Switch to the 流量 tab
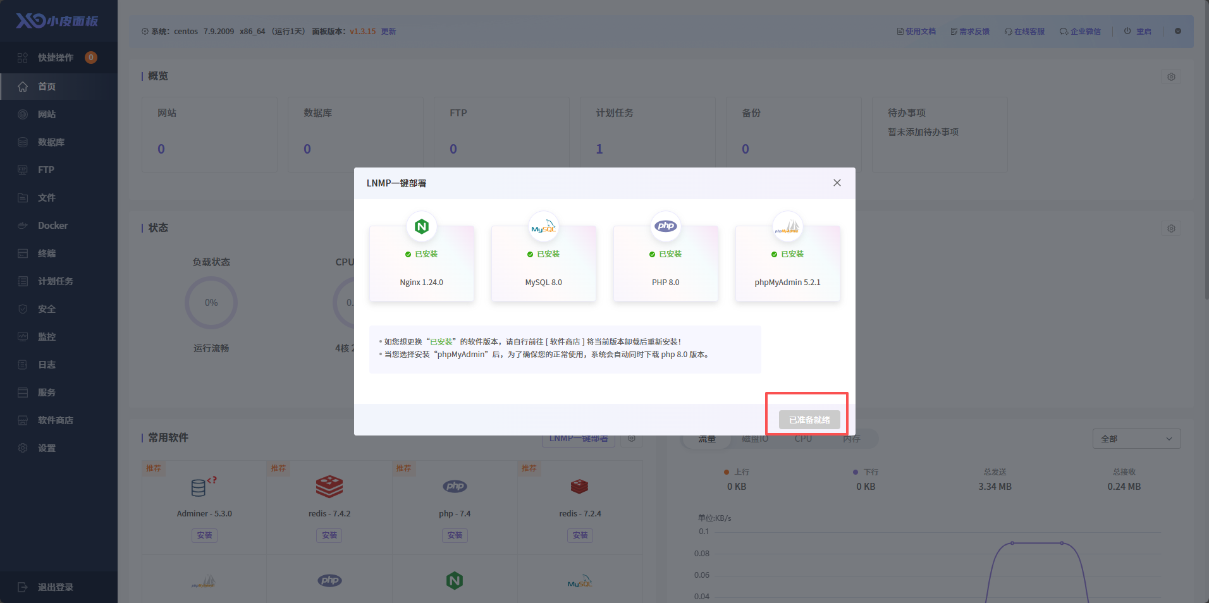This screenshot has width=1209, height=603. coord(707,439)
